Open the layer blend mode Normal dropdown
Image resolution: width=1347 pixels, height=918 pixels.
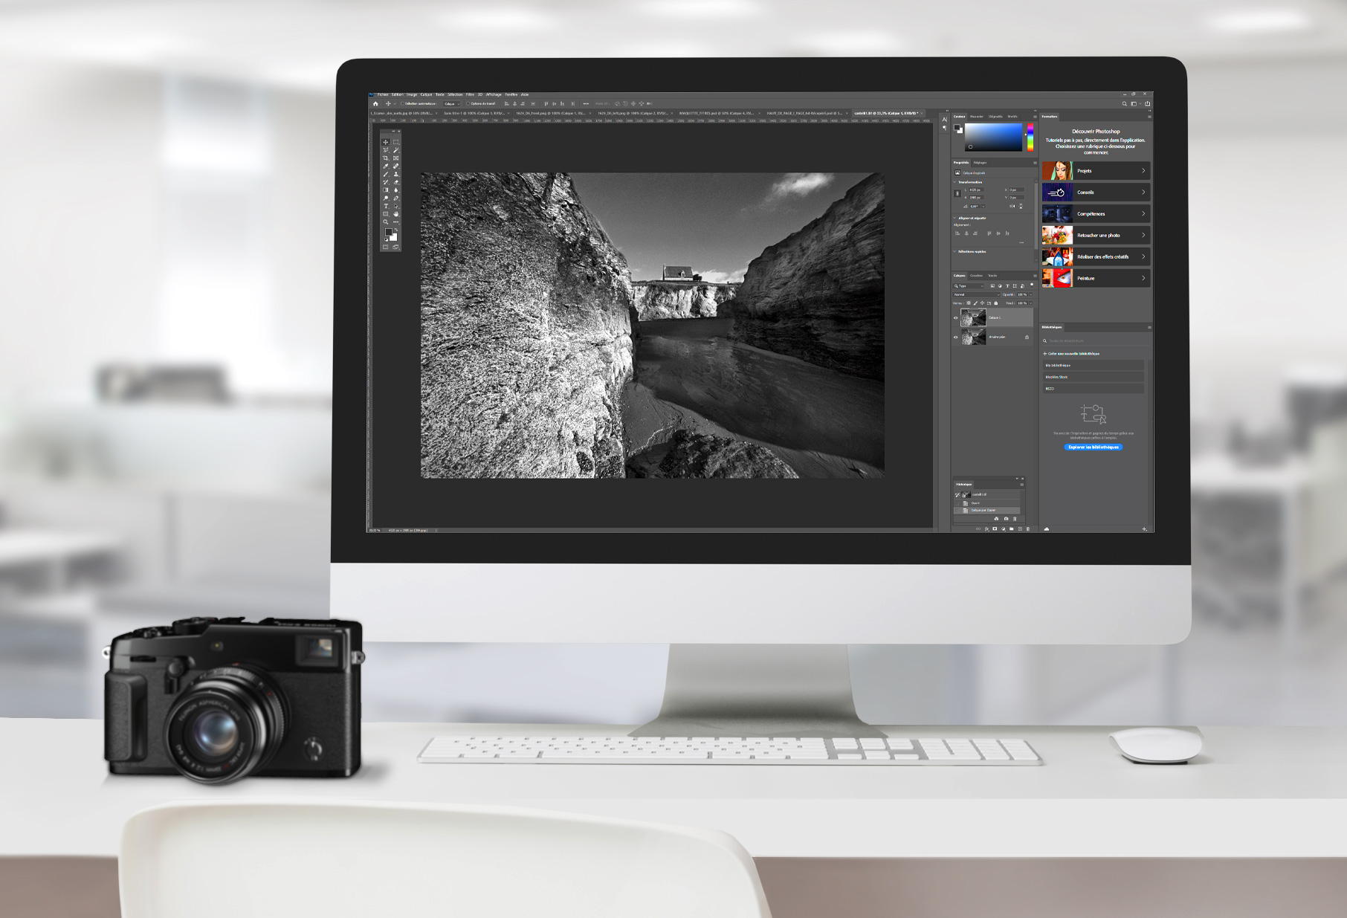[975, 294]
